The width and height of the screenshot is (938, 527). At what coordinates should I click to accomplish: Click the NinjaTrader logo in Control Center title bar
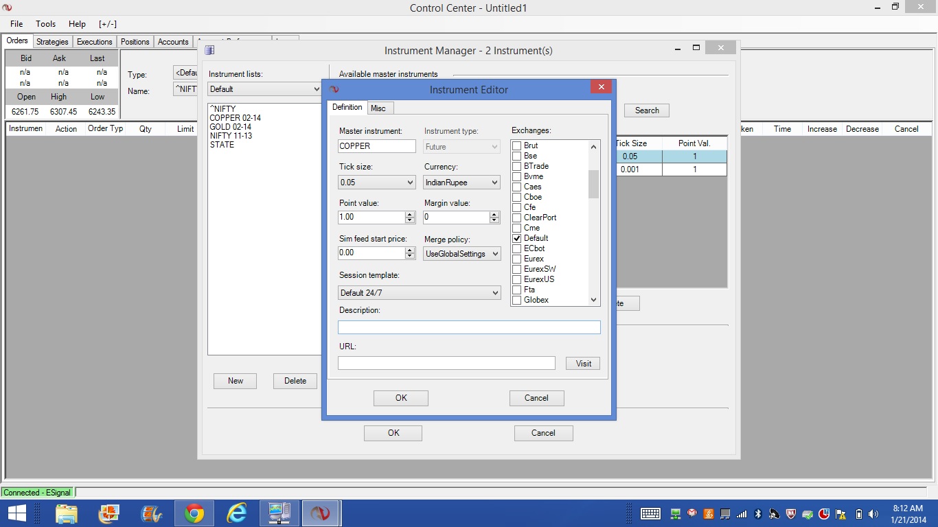(x=8, y=8)
